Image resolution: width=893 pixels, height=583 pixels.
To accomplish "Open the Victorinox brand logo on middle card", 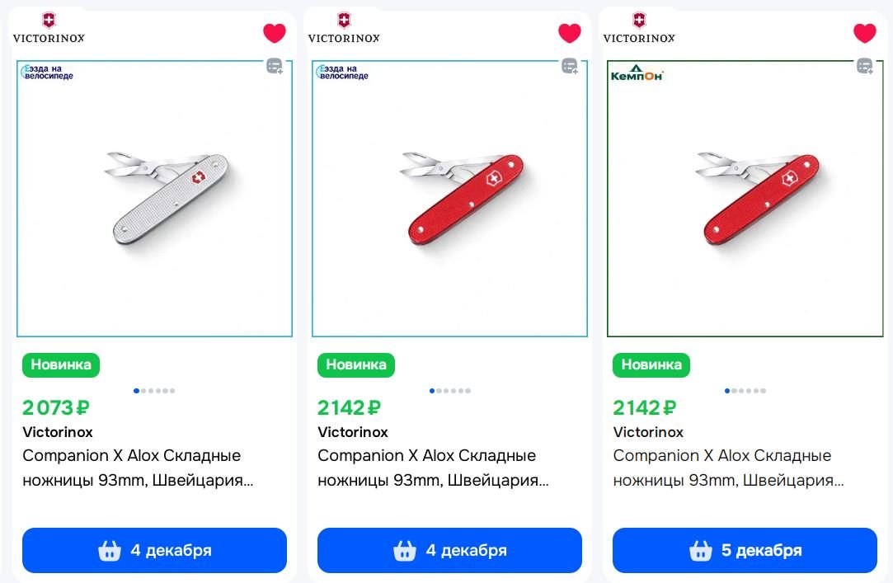I will click(x=344, y=28).
